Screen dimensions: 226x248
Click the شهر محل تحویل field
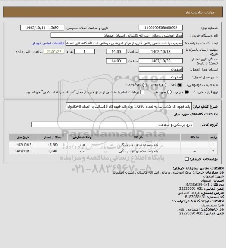pyautogui.click(x=161, y=77)
